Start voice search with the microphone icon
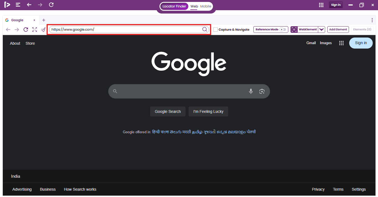Viewport: 378px width, 197px height. point(251,91)
